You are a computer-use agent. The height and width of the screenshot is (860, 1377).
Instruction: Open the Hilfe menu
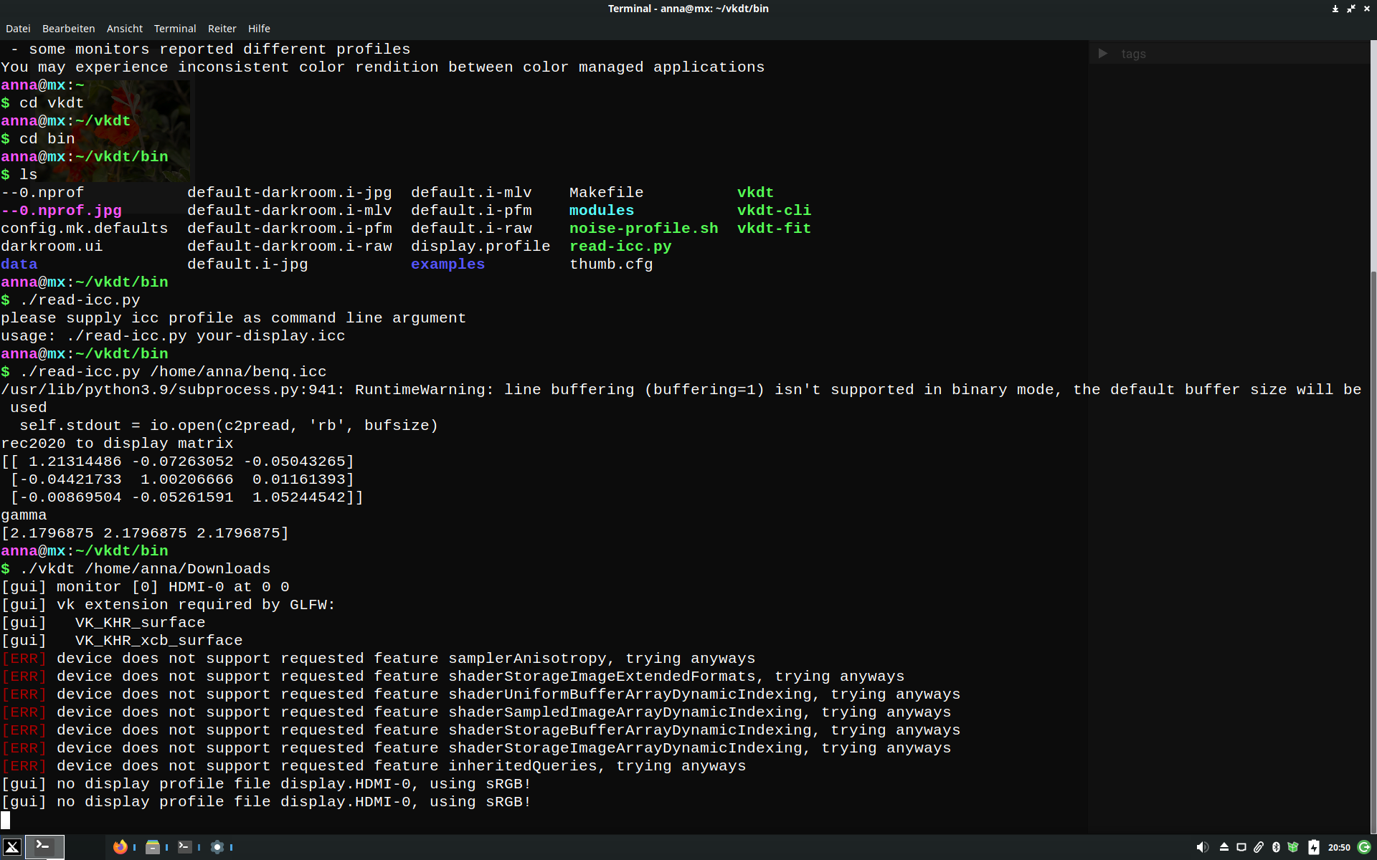tap(259, 29)
